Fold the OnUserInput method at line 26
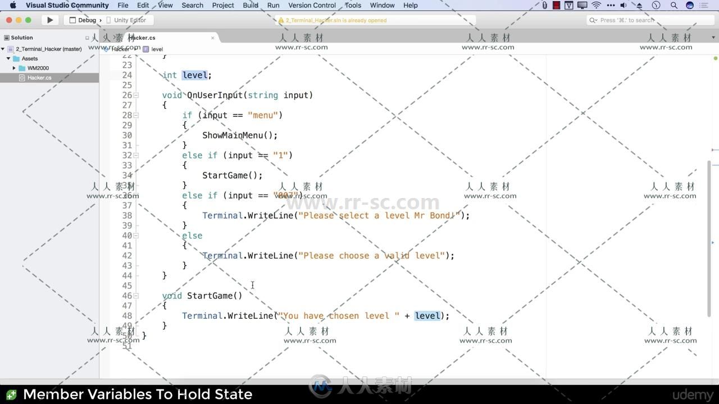 (x=136, y=95)
